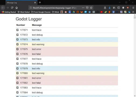Click the vertical scrollbar thumb
The width and height of the screenshot is (136, 97).
click(135, 18)
